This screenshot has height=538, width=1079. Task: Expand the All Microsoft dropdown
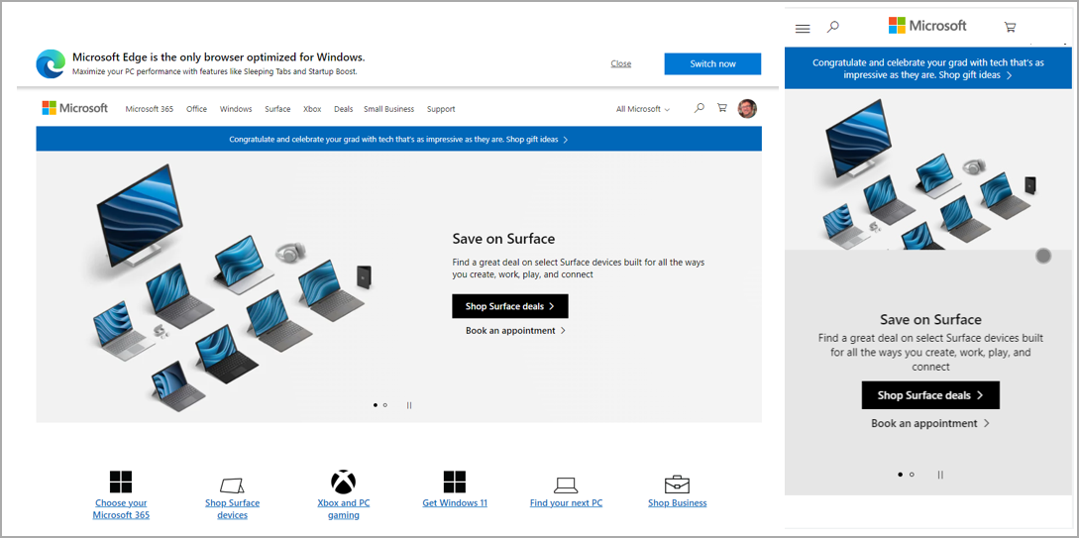coord(643,109)
